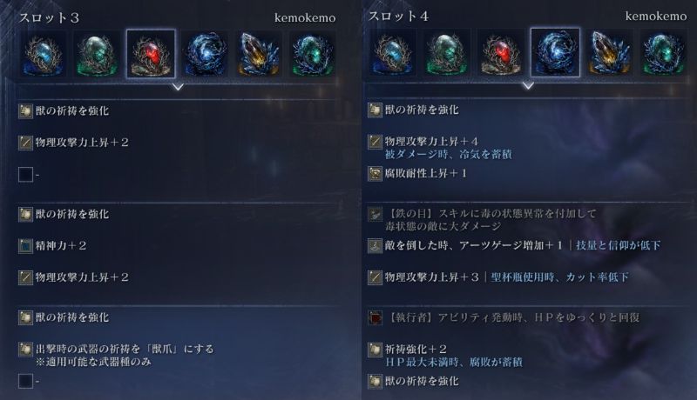
Task: Click the down chevron under Slot 4 relics
Action: tap(528, 85)
